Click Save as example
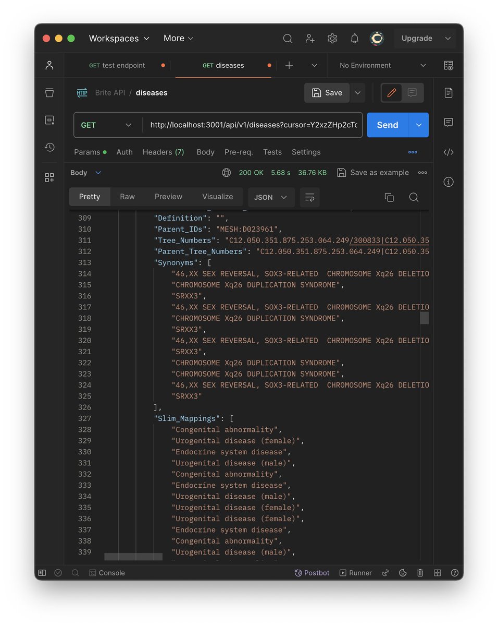 (x=373, y=173)
